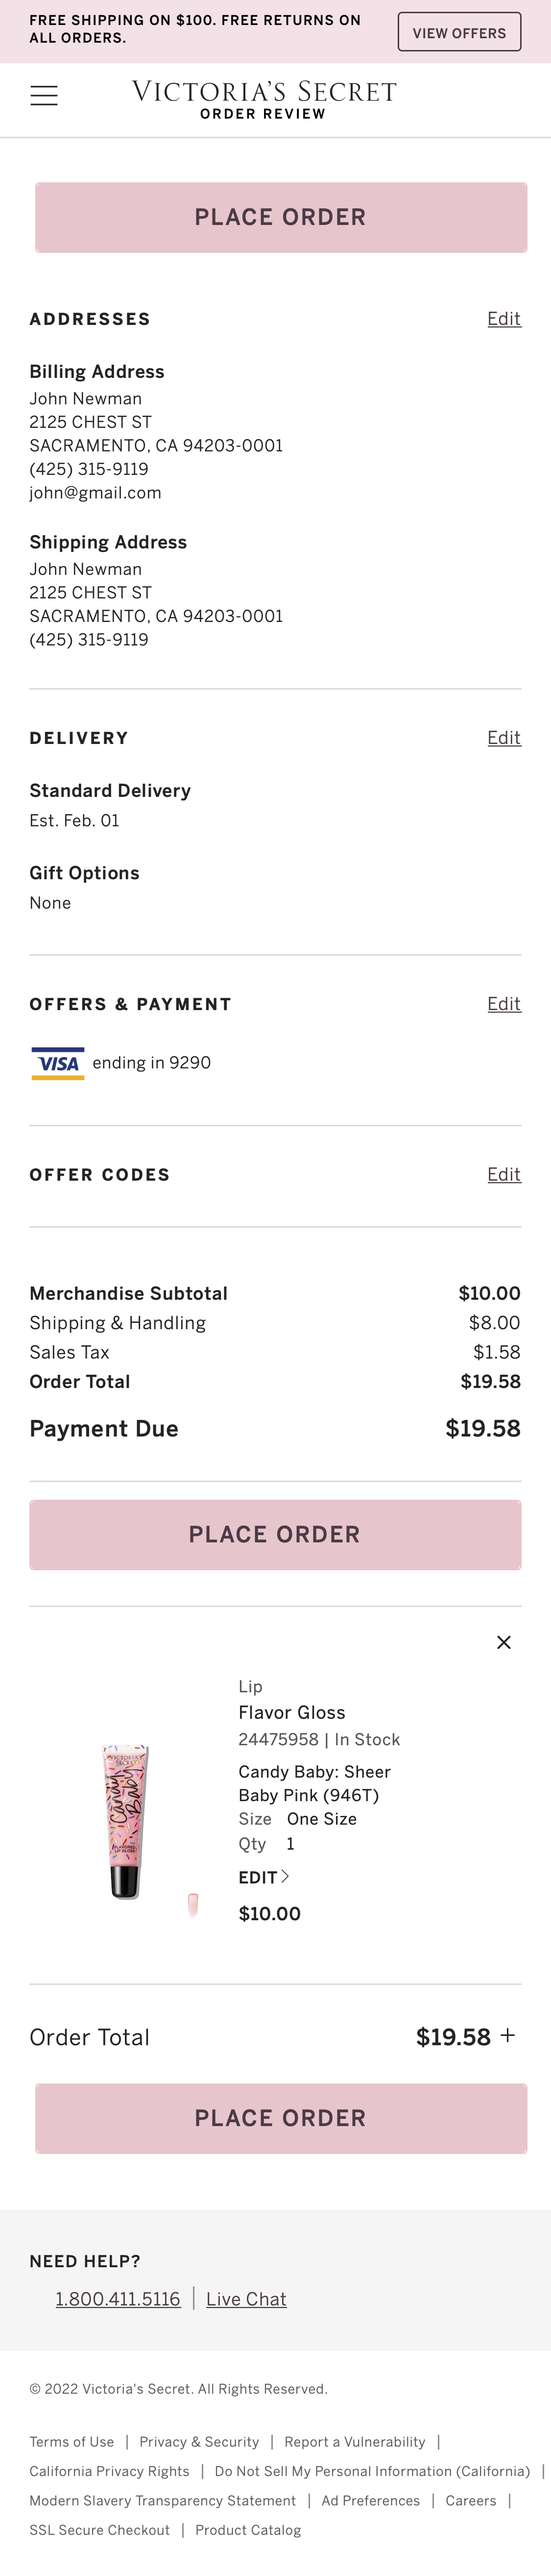The image size is (551, 2576).
Task: Edit the Addresses section
Action: [504, 319]
